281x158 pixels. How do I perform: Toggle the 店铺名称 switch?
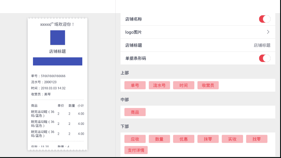[264, 19]
